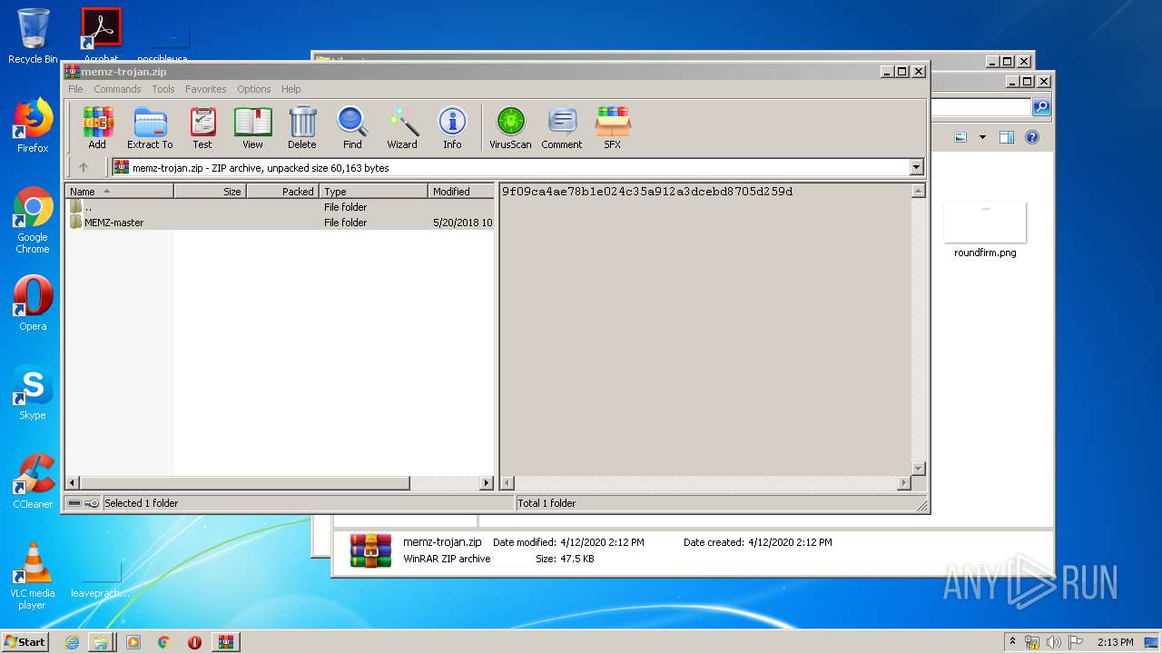Go up one folder level arrow

[84, 167]
